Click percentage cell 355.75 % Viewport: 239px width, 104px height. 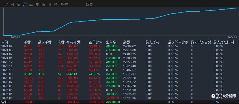[x=96, y=86]
